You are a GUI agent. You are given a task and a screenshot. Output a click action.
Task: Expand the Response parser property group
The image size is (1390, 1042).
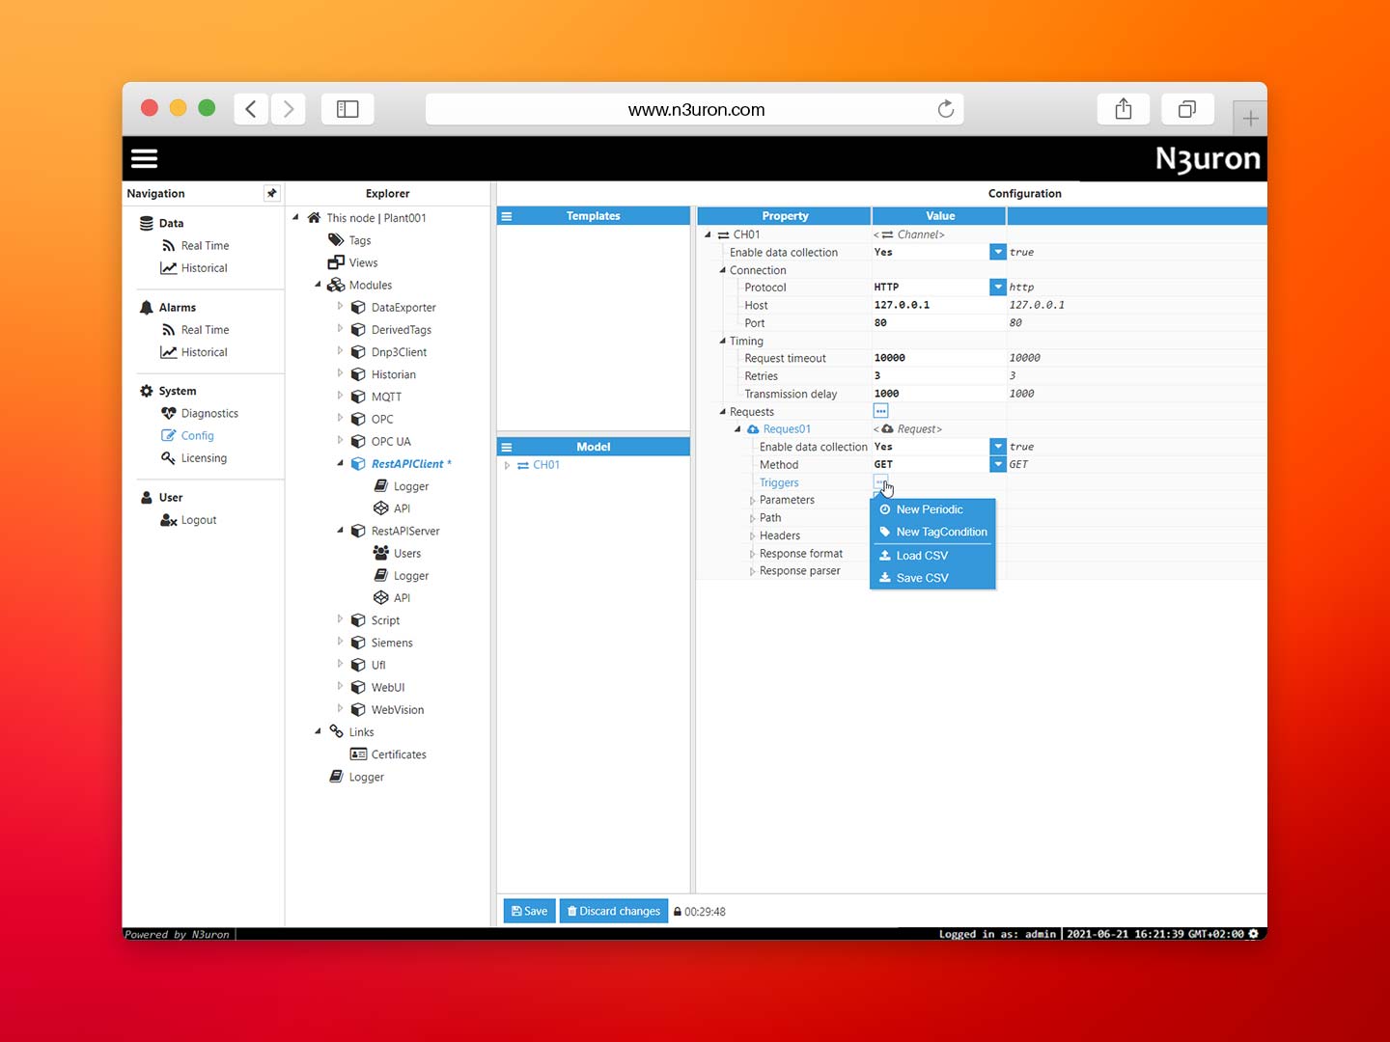[752, 572]
